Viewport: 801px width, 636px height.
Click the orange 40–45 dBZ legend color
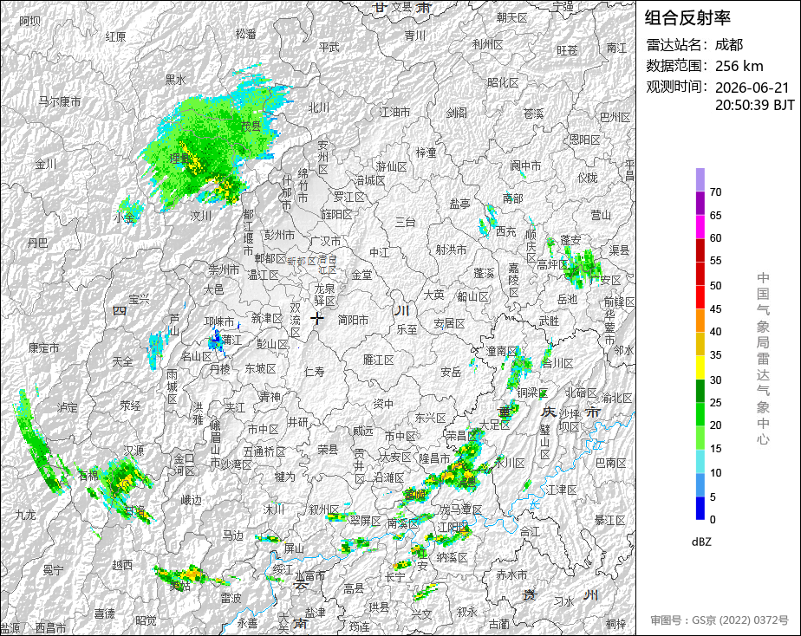coord(700,320)
